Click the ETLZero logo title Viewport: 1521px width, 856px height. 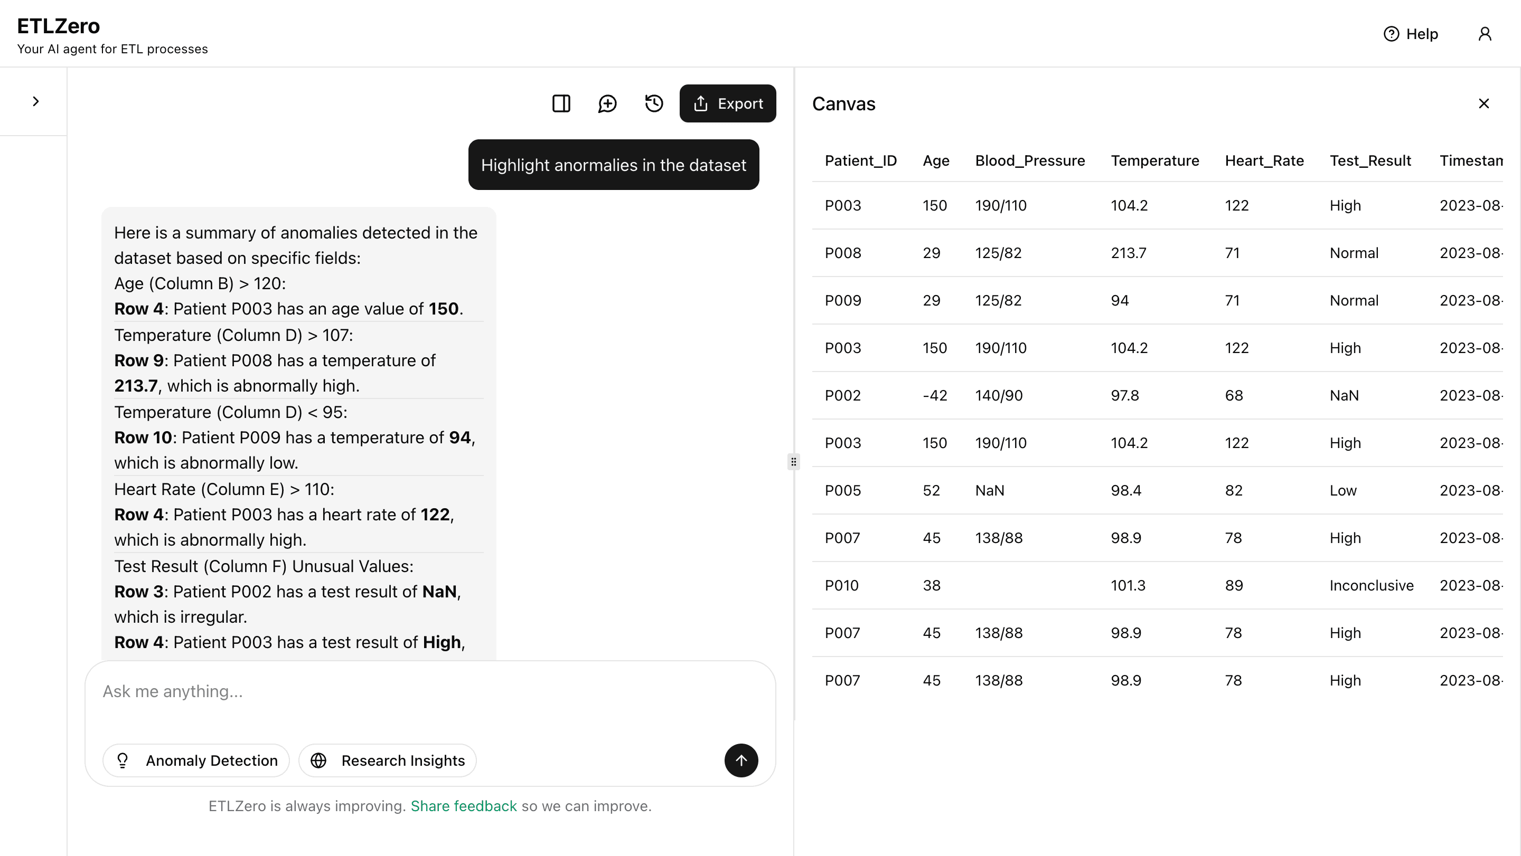click(58, 26)
